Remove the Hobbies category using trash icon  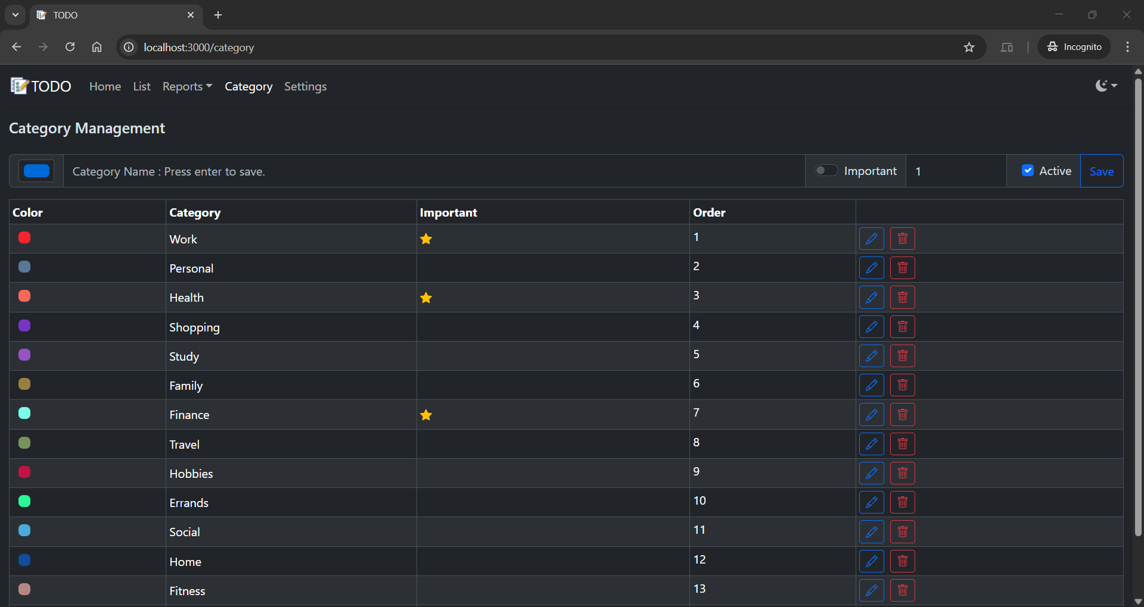pyautogui.click(x=902, y=473)
